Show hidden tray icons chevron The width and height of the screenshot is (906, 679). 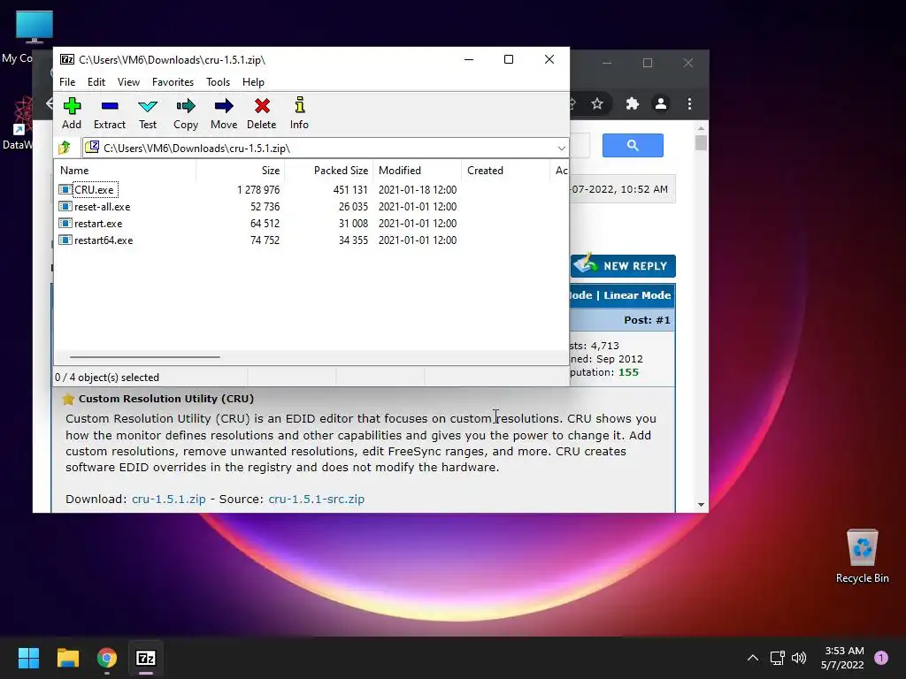[753, 658]
